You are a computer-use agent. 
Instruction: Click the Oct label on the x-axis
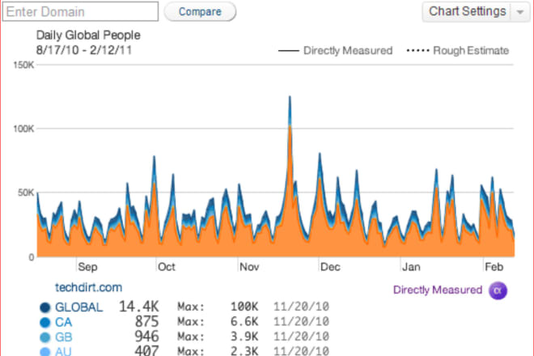tap(167, 267)
